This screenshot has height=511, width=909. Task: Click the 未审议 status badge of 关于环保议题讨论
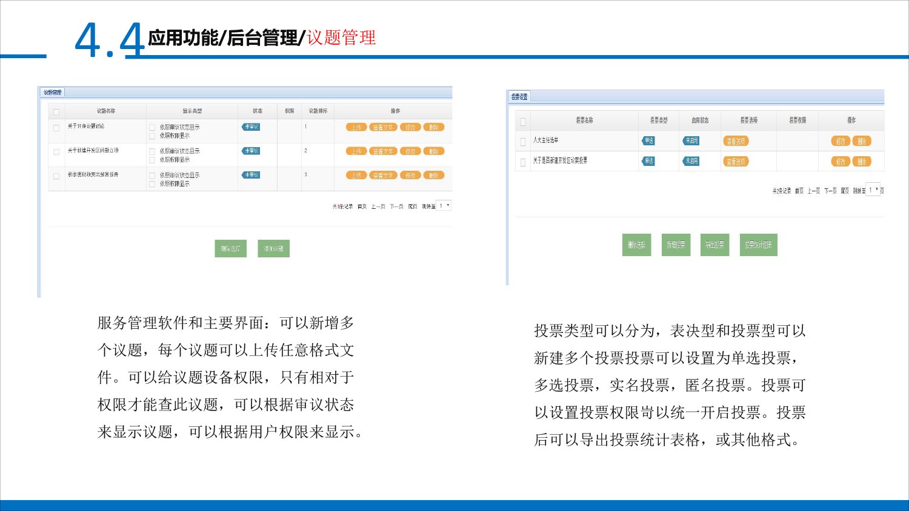tap(251, 127)
